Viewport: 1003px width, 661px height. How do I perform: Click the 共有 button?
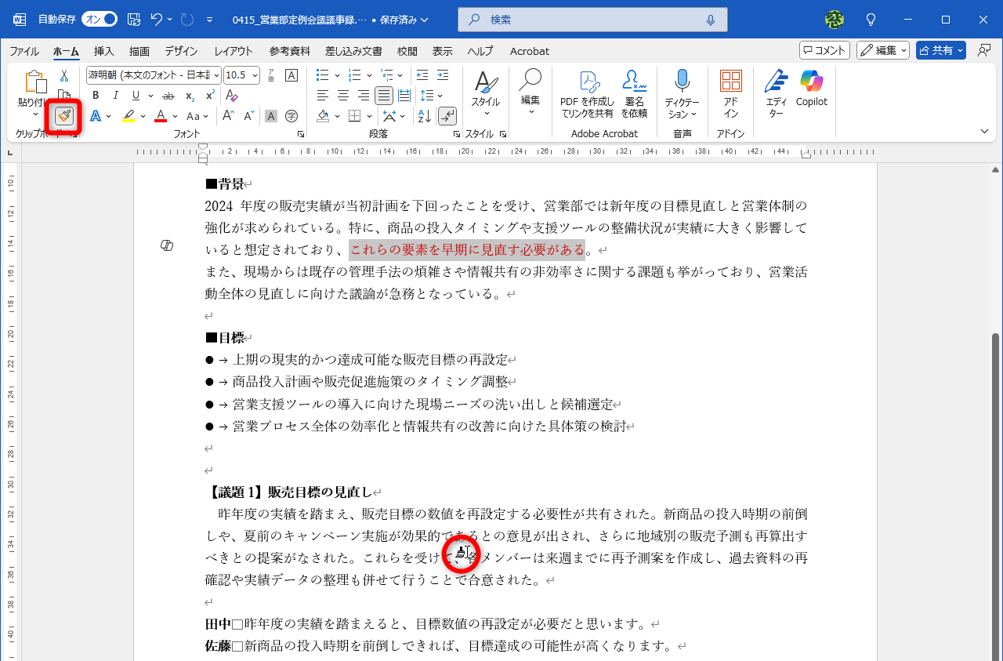point(940,49)
